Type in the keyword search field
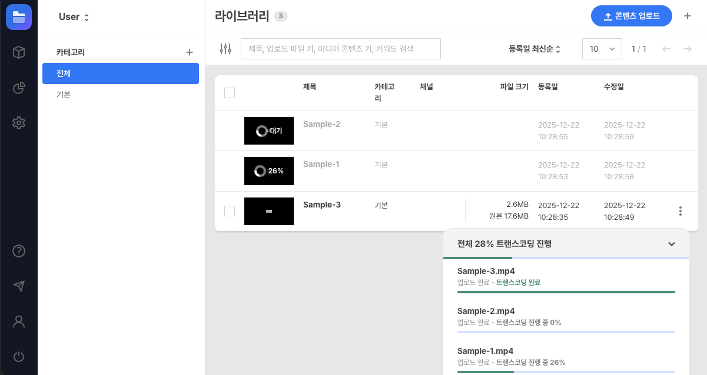 pos(340,49)
